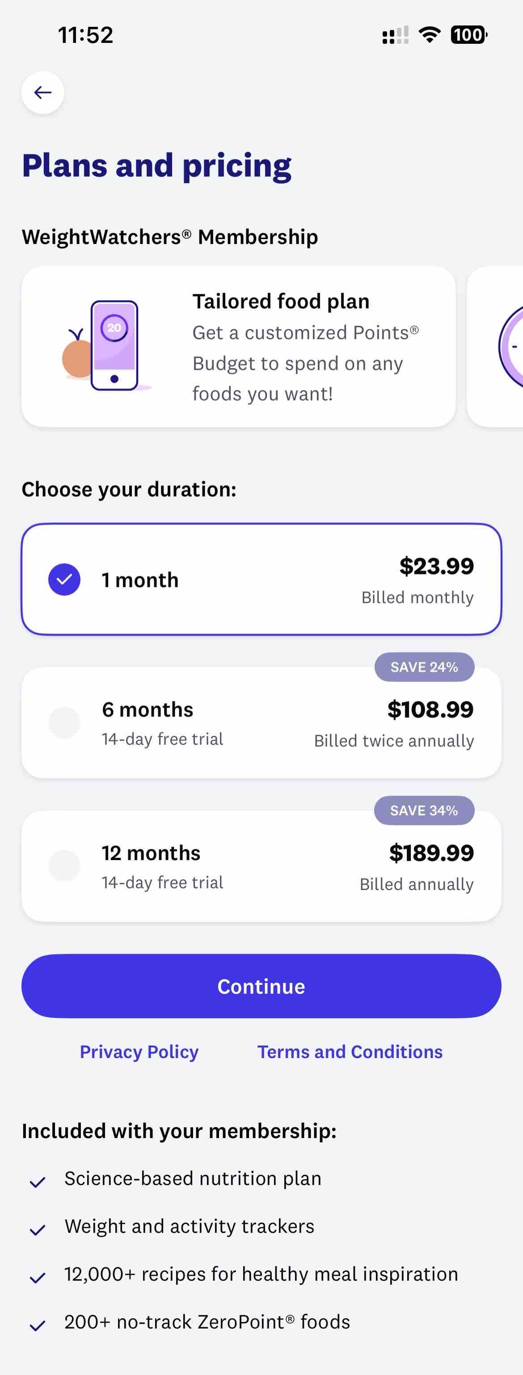
Task: Select the 12 months radio option
Action: coord(64,866)
